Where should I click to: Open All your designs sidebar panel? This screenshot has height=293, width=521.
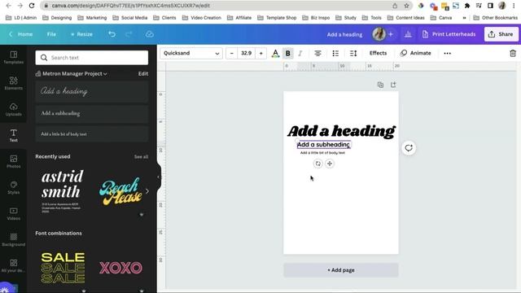13,266
